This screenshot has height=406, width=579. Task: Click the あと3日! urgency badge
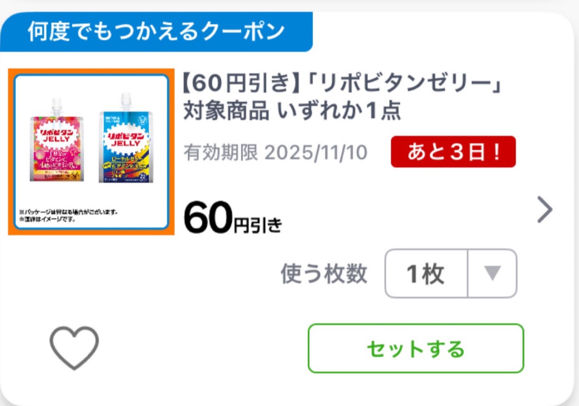pyautogui.click(x=453, y=152)
